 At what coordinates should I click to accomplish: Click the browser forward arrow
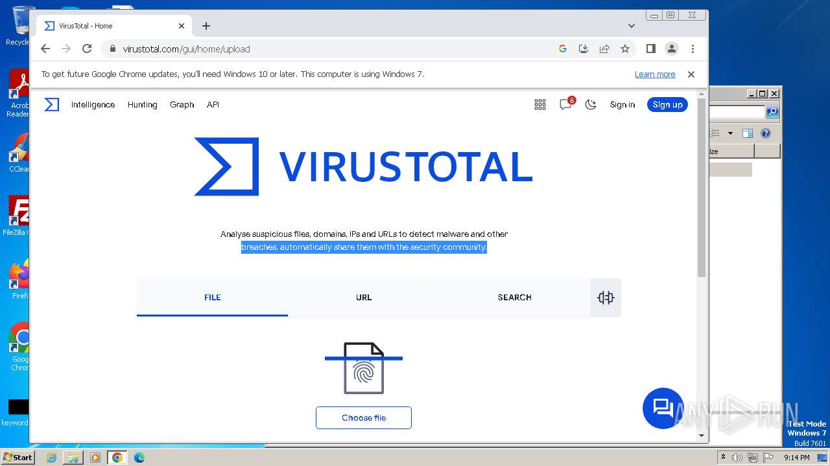[65, 49]
